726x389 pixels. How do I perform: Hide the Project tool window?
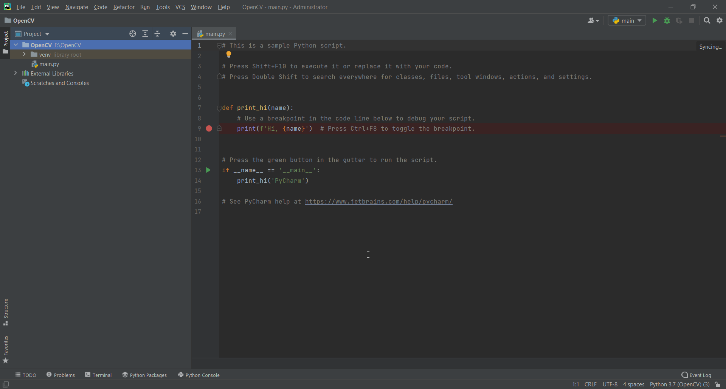point(185,34)
